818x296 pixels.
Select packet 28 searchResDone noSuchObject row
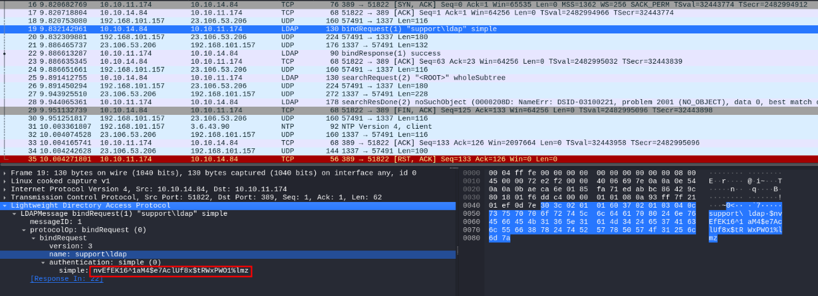[379, 102]
